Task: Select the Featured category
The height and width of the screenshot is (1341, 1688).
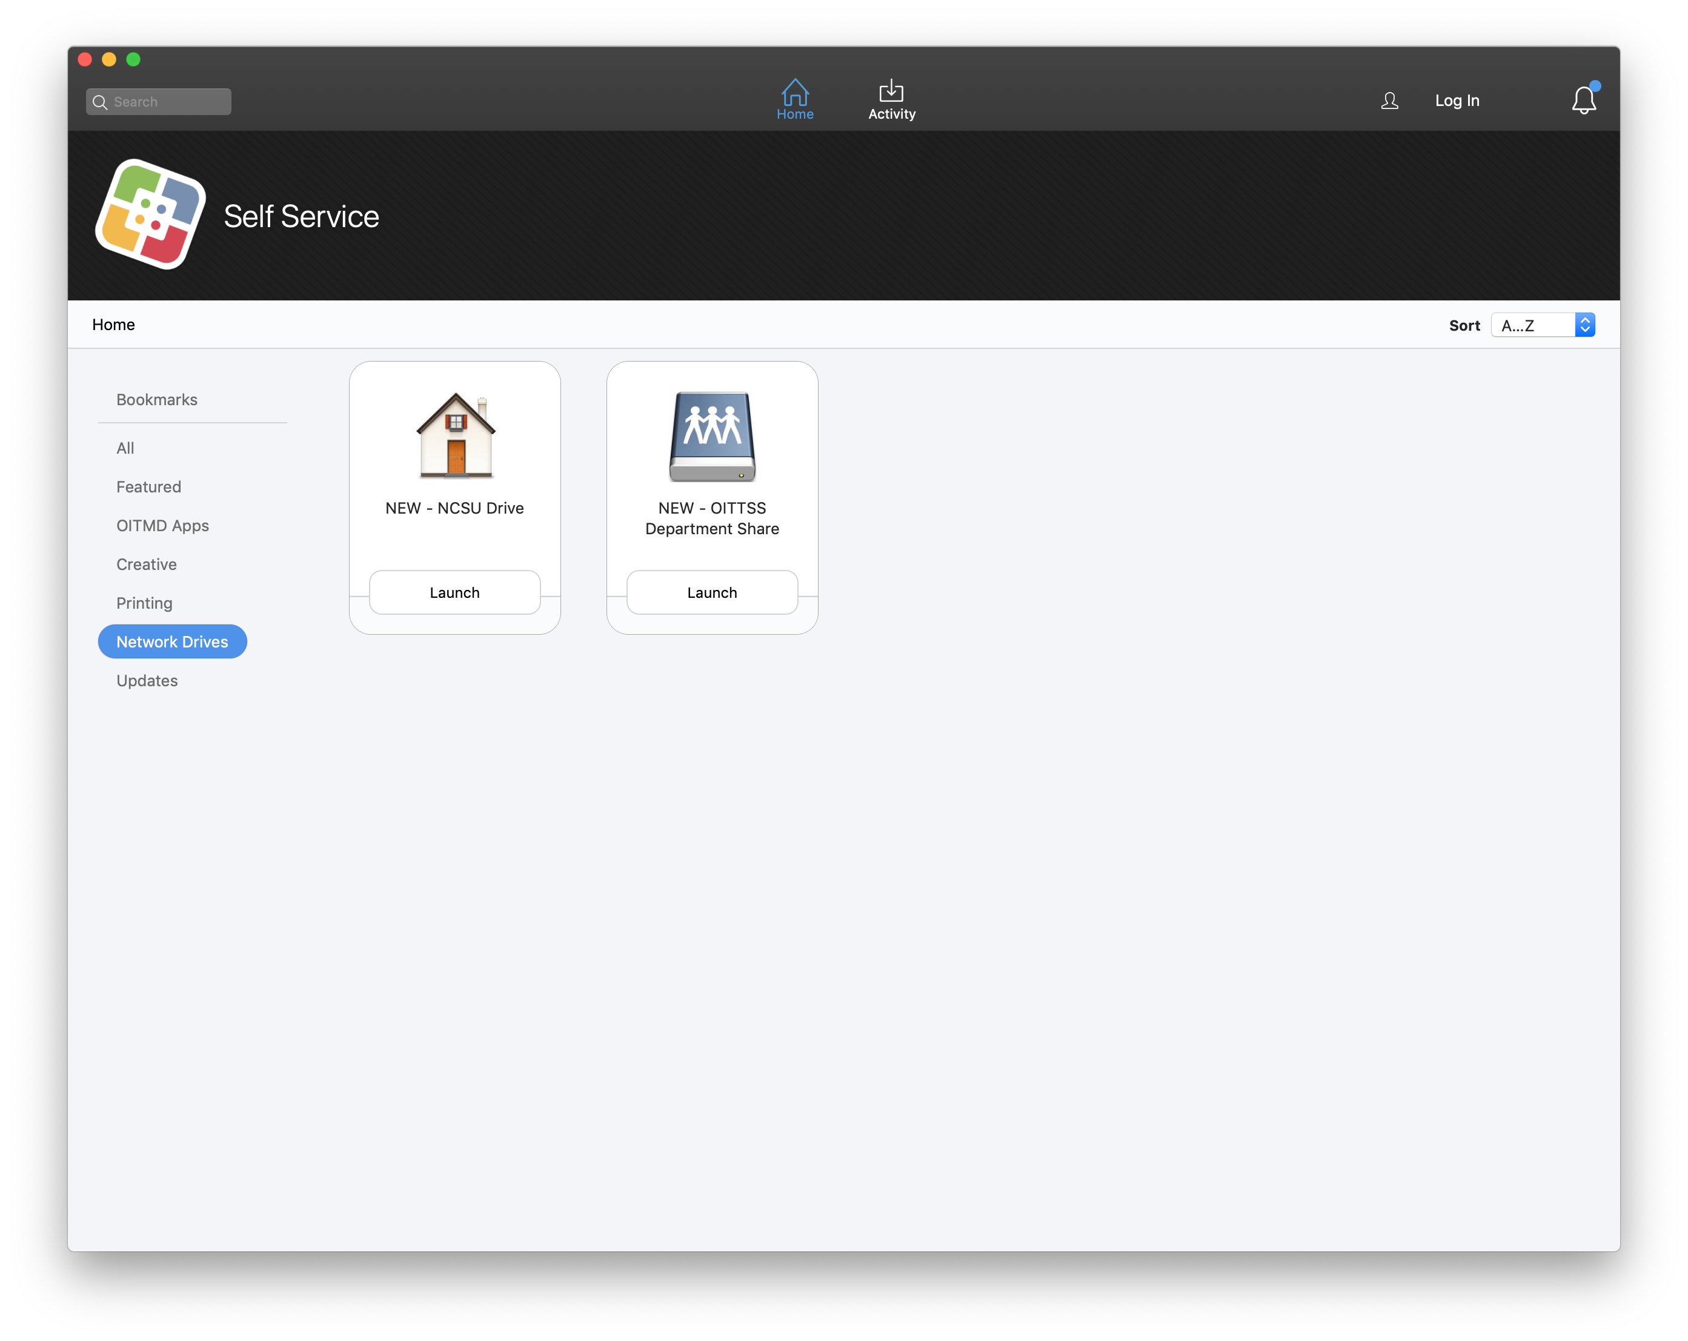Action: tap(149, 487)
